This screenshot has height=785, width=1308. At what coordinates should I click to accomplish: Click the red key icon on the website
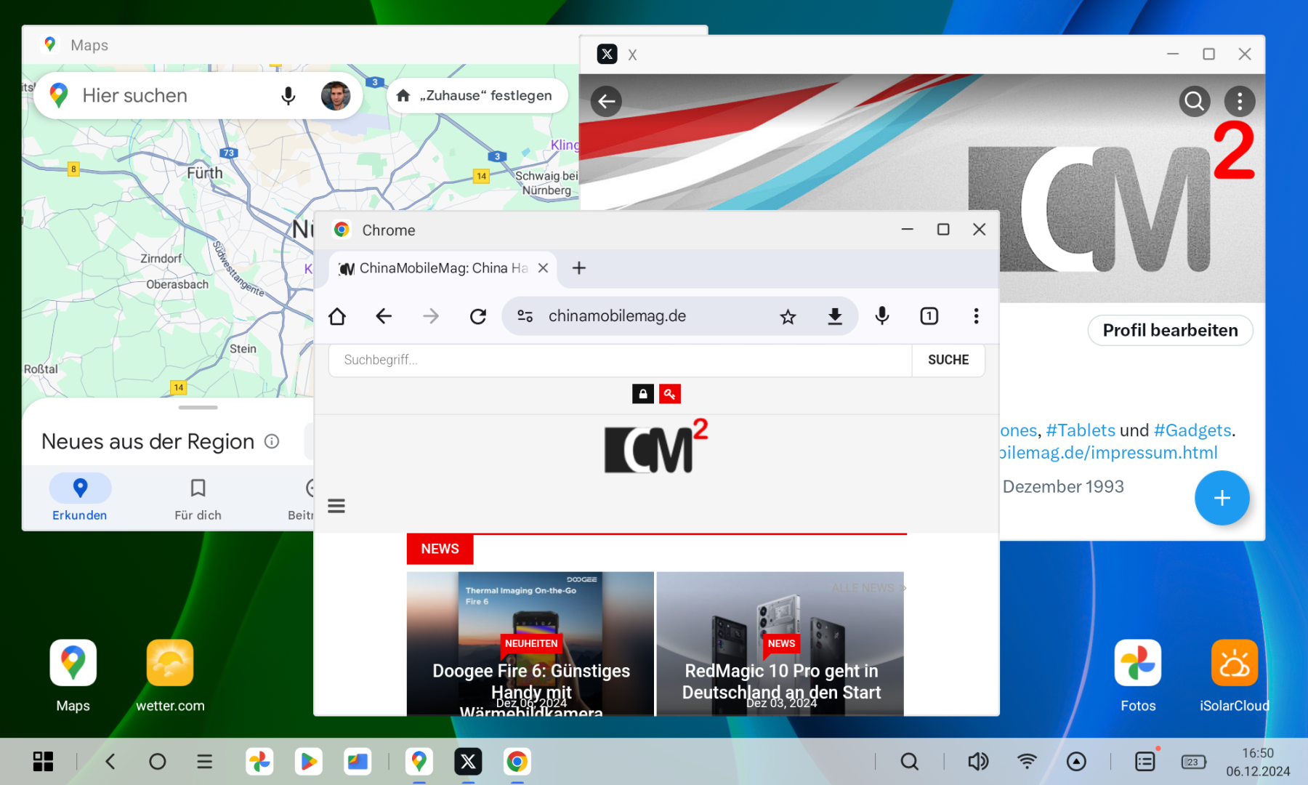(669, 394)
